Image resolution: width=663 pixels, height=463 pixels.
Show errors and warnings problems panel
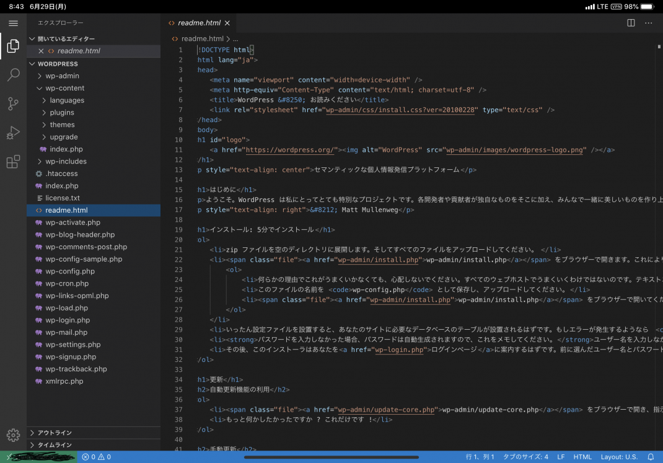tap(97, 457)
